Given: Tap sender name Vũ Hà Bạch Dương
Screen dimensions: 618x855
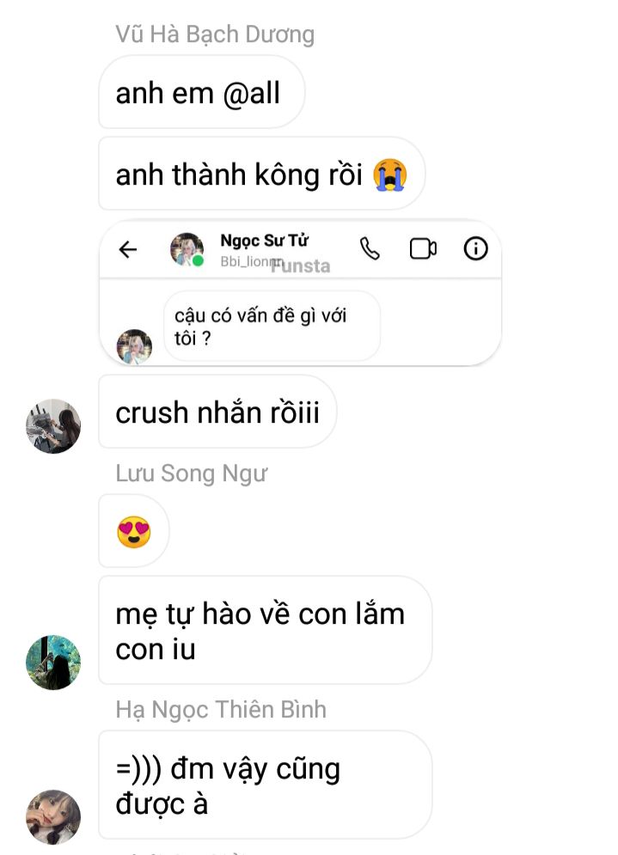Looking at the screenshot, I should tap(215, 34).
